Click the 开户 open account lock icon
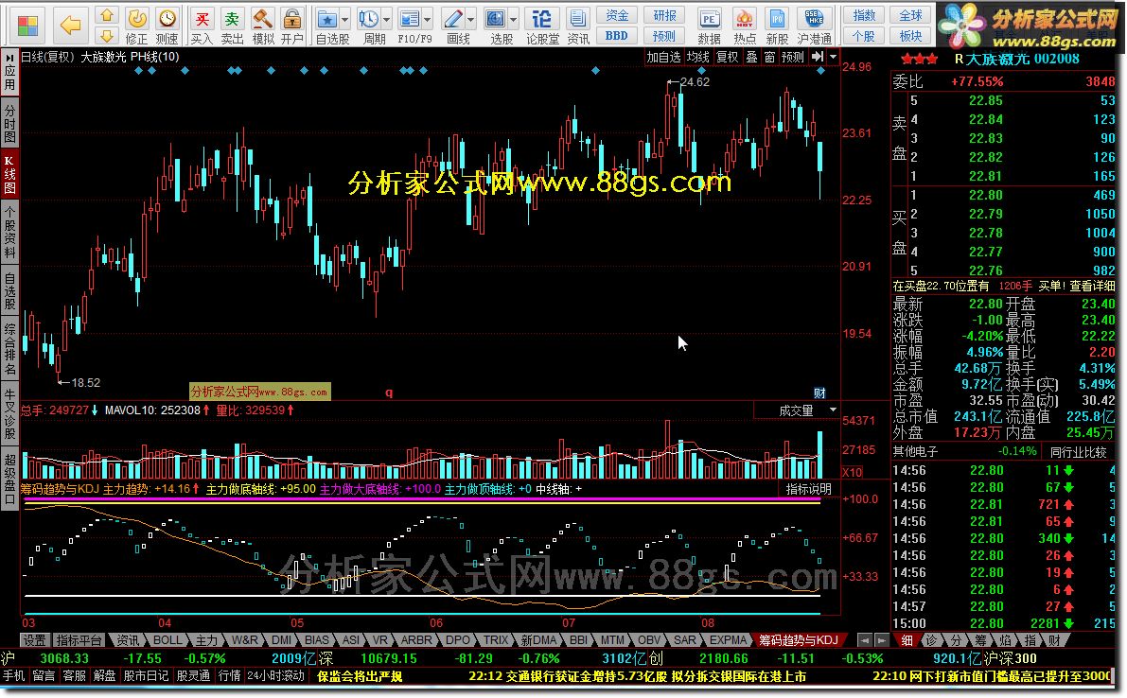Viewport: 1127px width, 698px height. (291, 26)
